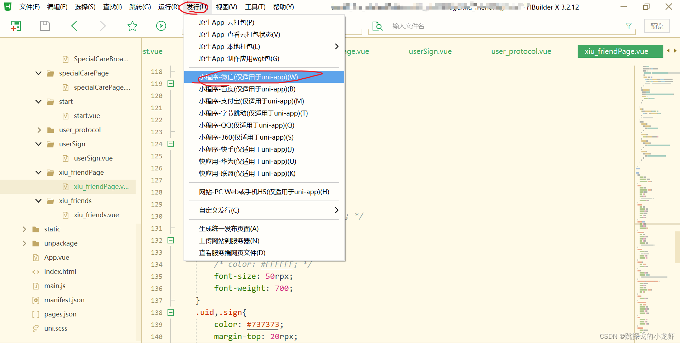The image size is (680, 343).
Task: Switch to userSign.vue tab
Action: click(x=430, y=51)
